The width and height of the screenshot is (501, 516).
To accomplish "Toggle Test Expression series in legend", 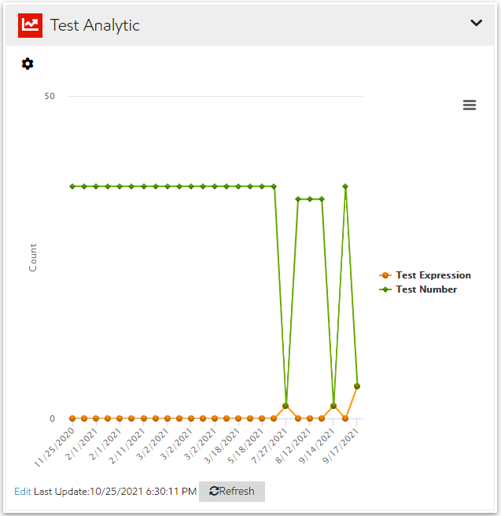I will 433,275.
